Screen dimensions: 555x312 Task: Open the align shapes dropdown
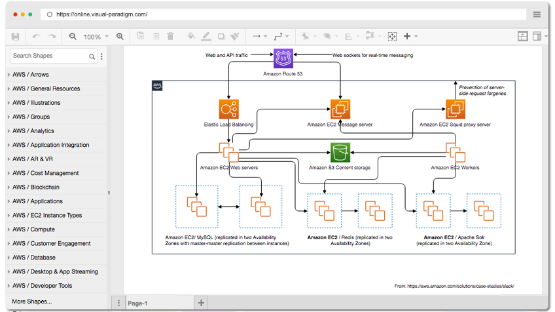tap(352, 37)
